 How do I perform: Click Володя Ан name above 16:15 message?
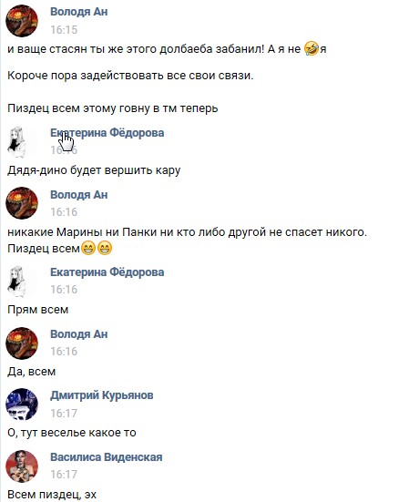click(78, 12)
